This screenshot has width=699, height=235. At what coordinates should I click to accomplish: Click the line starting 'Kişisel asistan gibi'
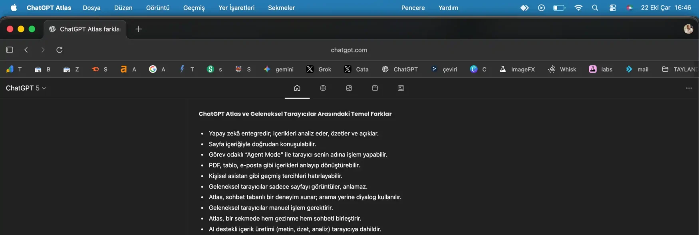pyautogui.click(x=276, y=176)
